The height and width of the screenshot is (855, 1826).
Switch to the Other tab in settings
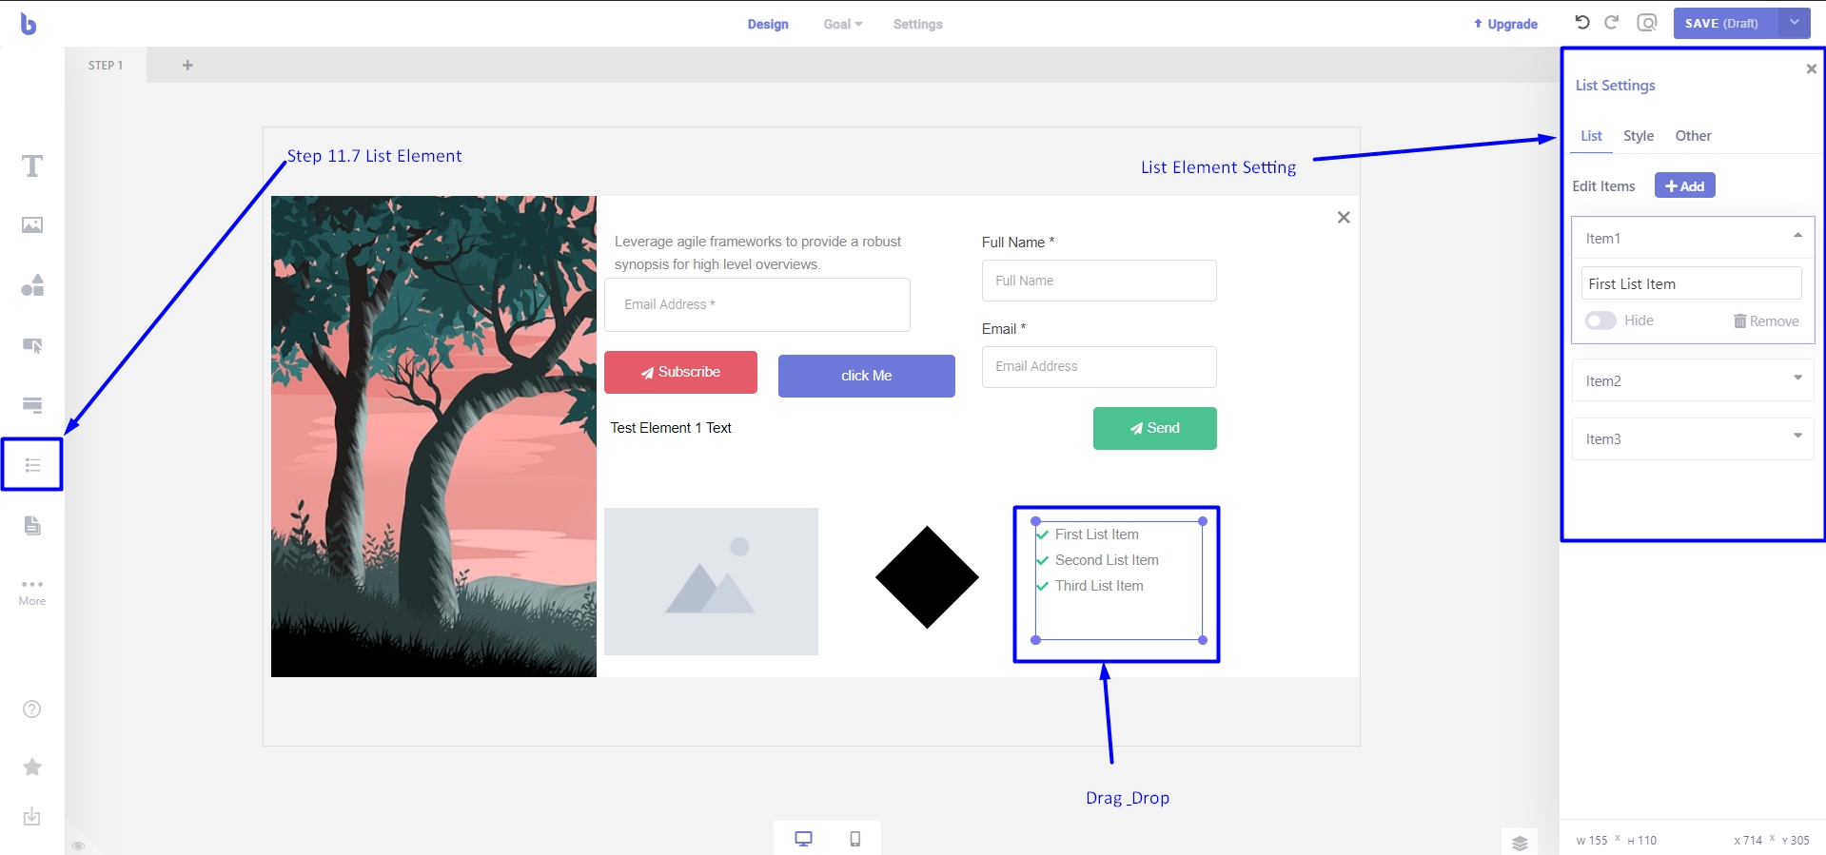1693,136
